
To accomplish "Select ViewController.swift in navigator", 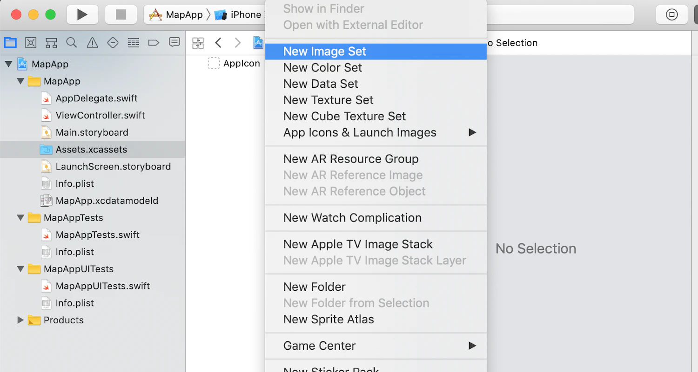I will (x=101, y=115).
